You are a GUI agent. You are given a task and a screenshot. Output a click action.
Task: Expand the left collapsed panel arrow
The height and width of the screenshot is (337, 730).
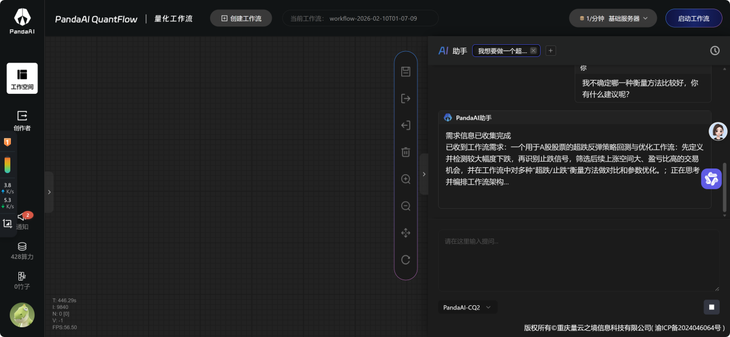coord(49,192)
